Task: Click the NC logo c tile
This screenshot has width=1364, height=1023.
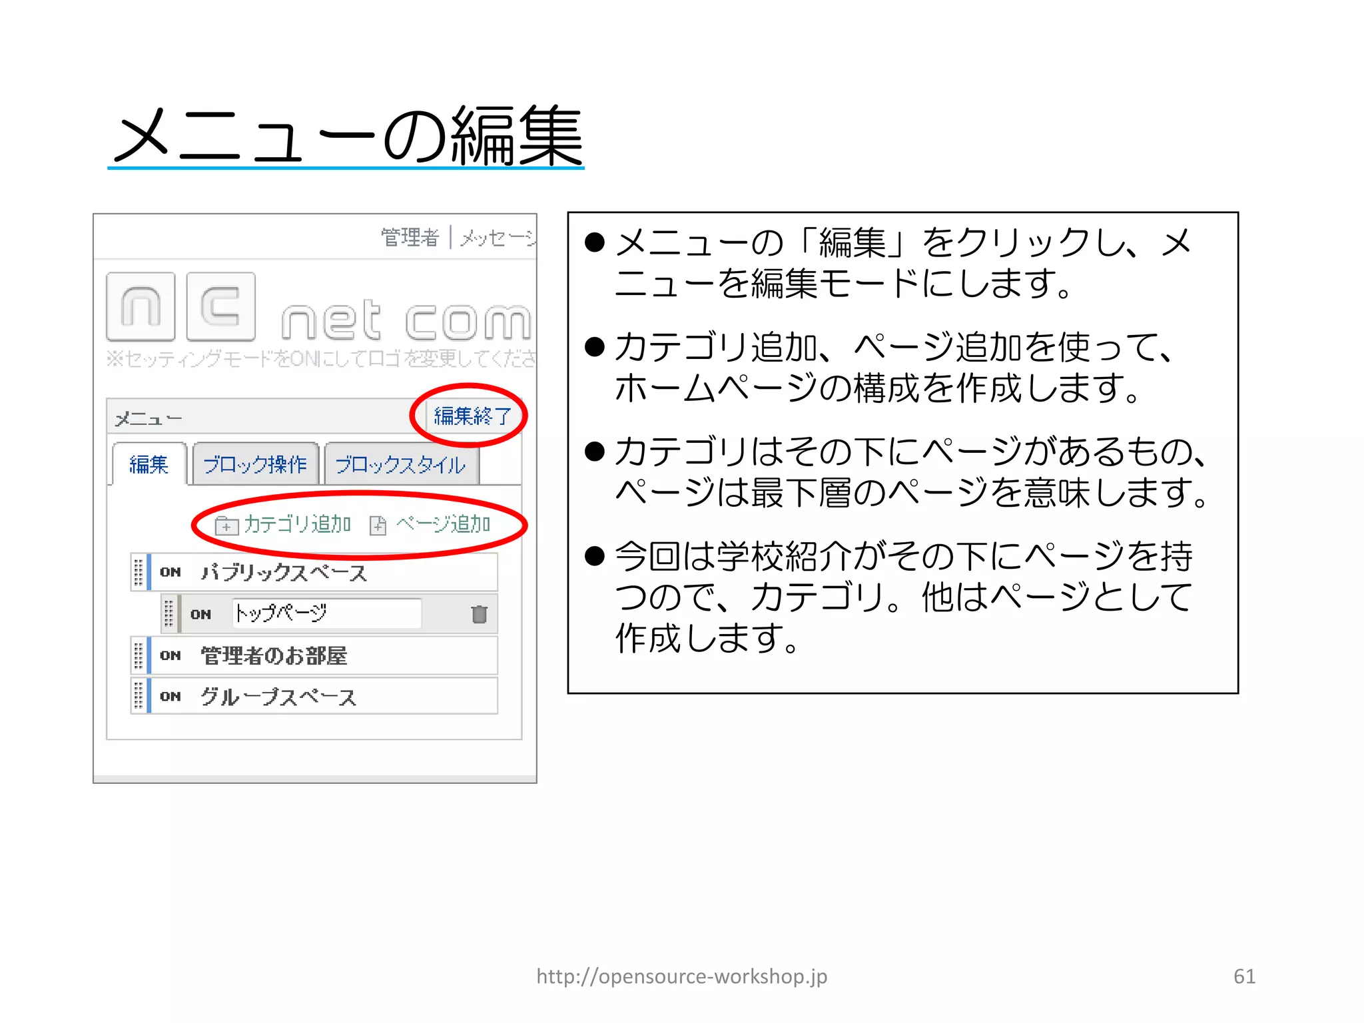Action: pyautogui.click(x=221, y=306)
